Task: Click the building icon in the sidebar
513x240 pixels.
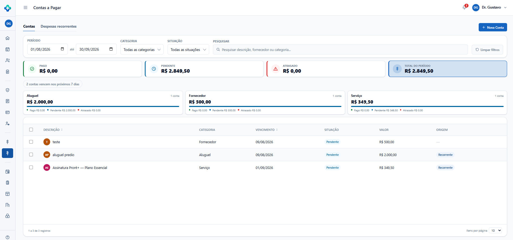Action: coord(8,205)
